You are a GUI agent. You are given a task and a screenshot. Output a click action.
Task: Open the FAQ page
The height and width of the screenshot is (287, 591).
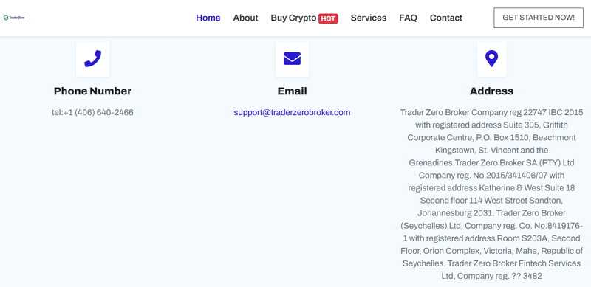(x=409, y=18)
